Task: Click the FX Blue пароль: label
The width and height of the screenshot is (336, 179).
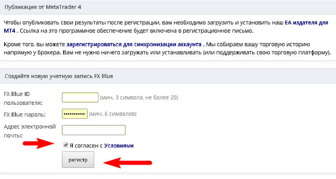Action: click(x=25, y=115)
